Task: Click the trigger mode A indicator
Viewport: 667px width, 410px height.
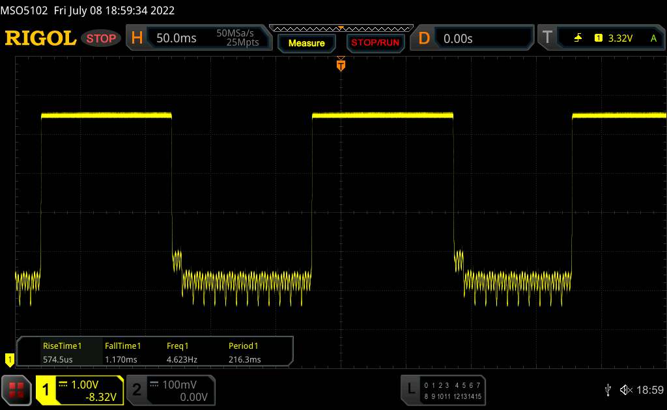Action: (653, 38)
